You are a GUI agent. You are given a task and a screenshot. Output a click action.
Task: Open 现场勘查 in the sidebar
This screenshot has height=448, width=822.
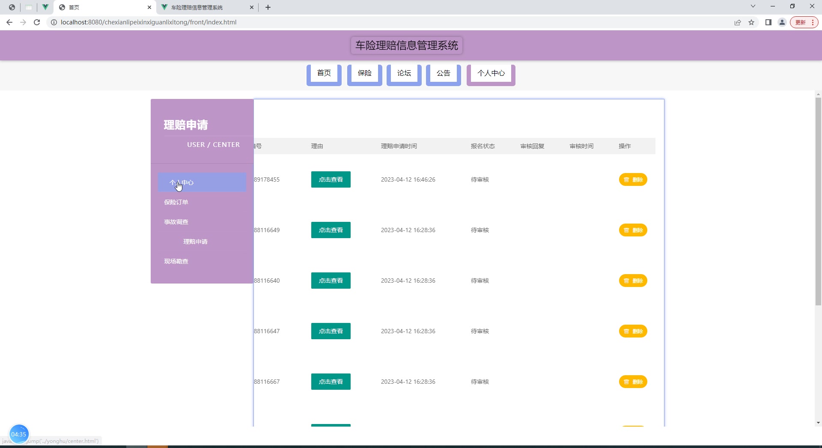[x=176, y=261]
